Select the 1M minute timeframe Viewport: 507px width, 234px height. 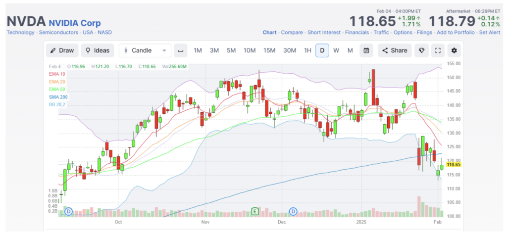point(198,50)
